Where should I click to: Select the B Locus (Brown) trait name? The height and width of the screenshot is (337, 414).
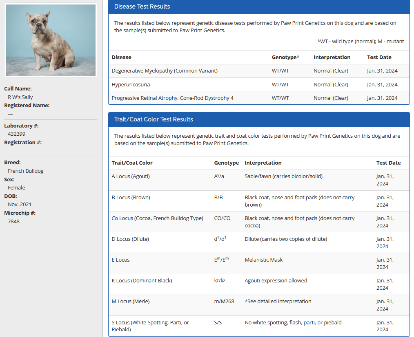pos(131,198)
